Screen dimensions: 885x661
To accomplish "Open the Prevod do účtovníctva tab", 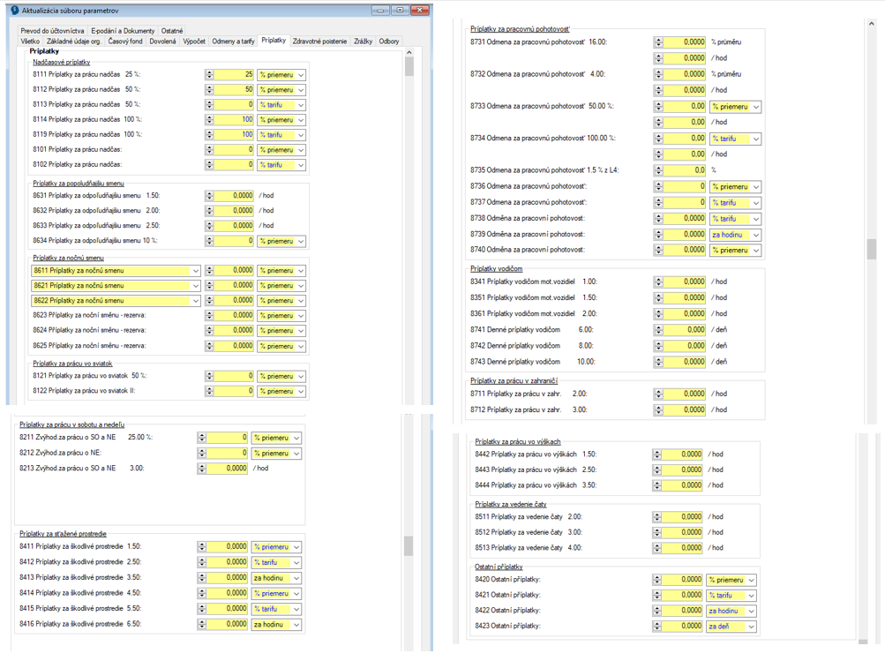I will tap(52, 31).
